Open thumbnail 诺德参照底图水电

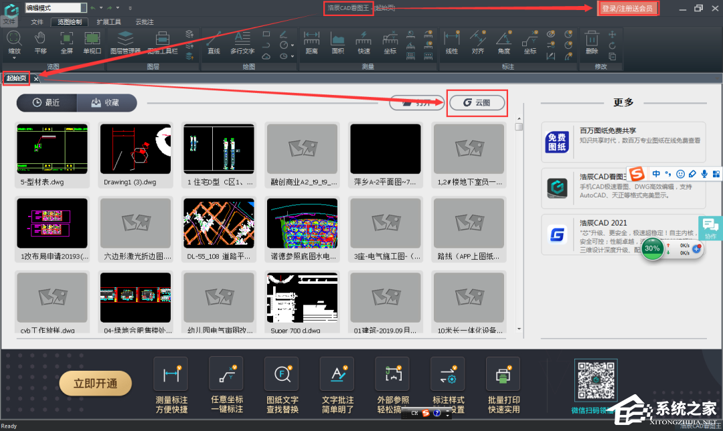point(303,224)
